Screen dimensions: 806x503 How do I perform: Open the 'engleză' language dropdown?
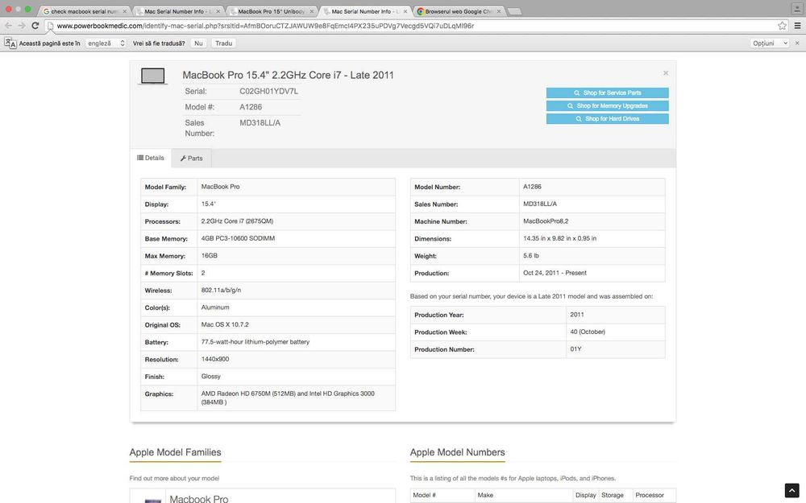click(x=106, y=43)
